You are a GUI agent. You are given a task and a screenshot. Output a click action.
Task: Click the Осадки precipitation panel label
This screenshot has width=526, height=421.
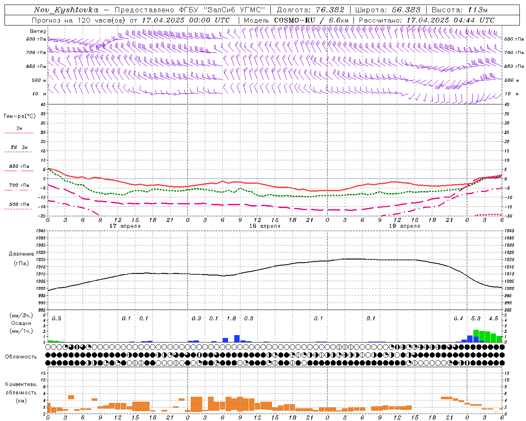point(21,323)
